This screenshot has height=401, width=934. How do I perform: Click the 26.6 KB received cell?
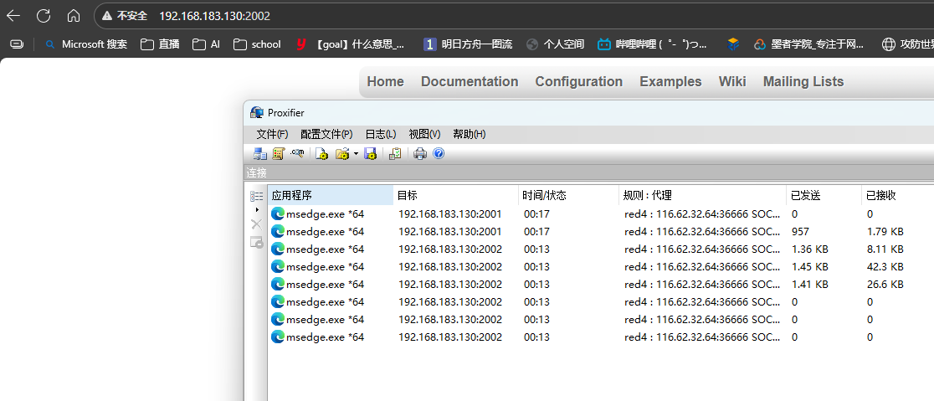[x=885, y=284]
